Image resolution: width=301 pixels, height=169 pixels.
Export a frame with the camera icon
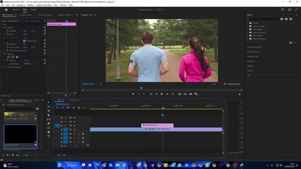190,94
